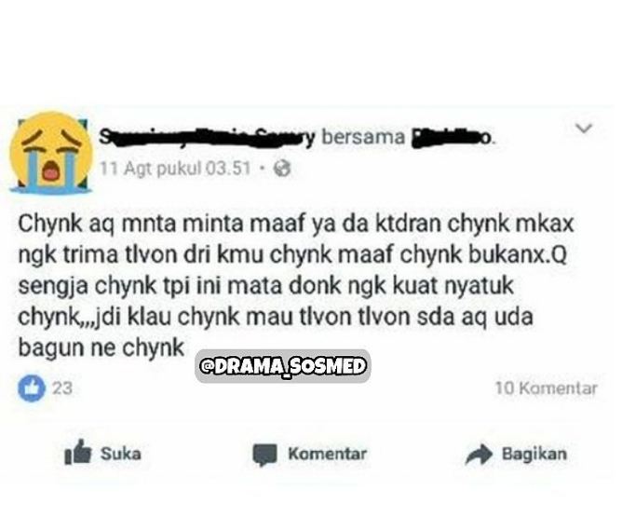Click the public globe privacy icon
Viewport: 622px width, 531px height.
coord(282,169)
